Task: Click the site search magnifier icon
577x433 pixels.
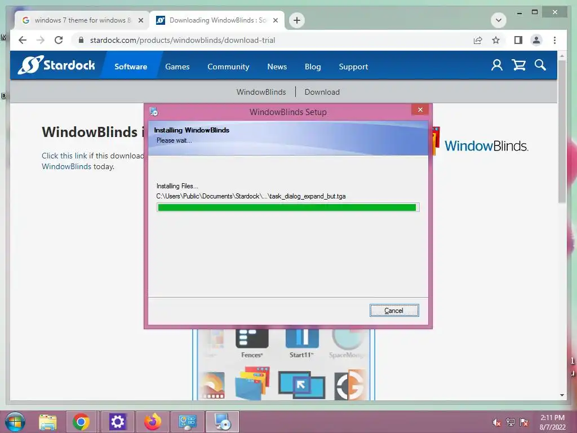Action: 540,65
